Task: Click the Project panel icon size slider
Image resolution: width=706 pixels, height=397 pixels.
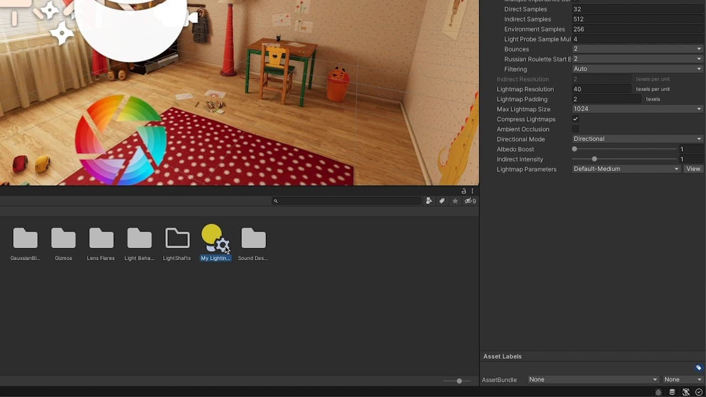Action: (x=459, y=381)
